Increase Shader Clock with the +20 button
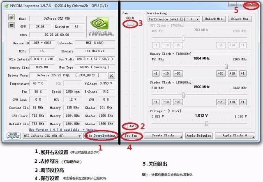 point(221,102)
